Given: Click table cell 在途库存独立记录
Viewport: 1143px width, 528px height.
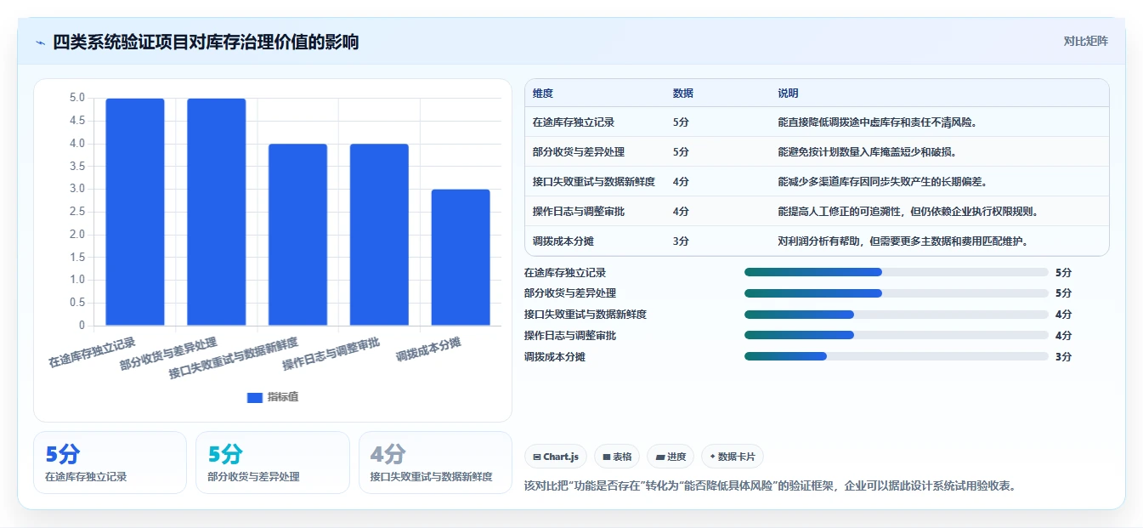Looking at the screenshot, I should [x=574, y=122].
